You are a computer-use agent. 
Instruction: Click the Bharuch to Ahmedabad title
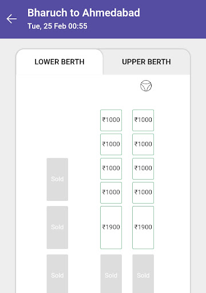[x=84, y=13]
